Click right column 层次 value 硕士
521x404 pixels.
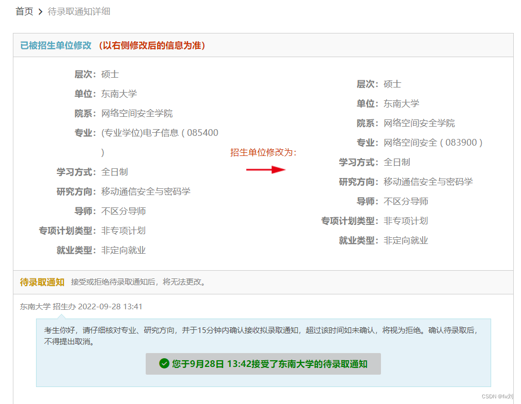[x=392, y=84]
